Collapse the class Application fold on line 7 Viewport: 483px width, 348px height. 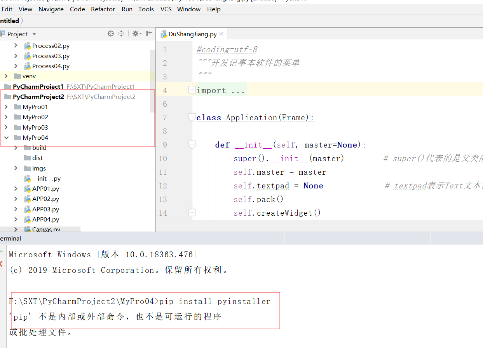point(192,117)
